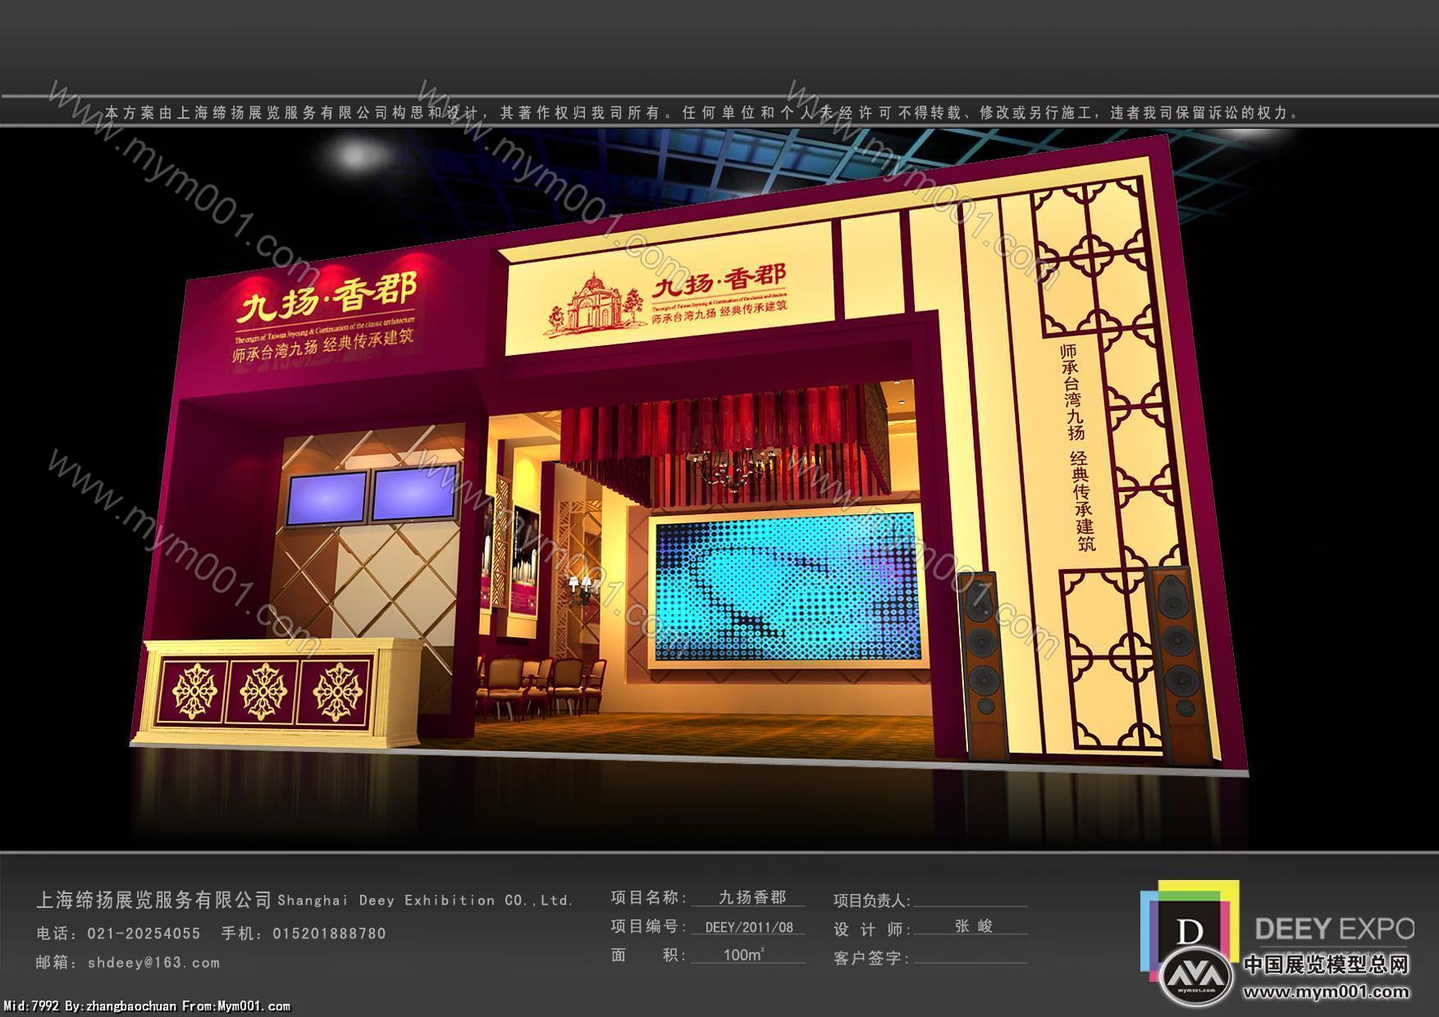This screenshot has width=1439, height=1017.
Task: Click the 项目负责人 blank field
Action: 970,900
